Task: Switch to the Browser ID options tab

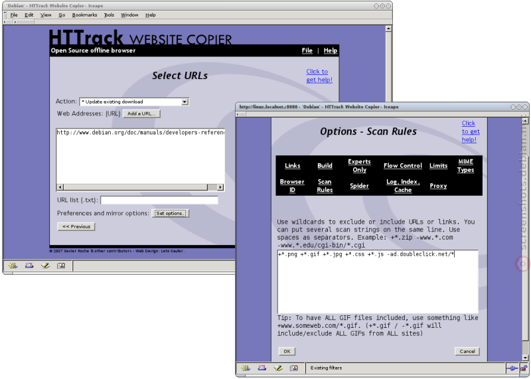Action: pyautogui.click(x=292, y=186)
